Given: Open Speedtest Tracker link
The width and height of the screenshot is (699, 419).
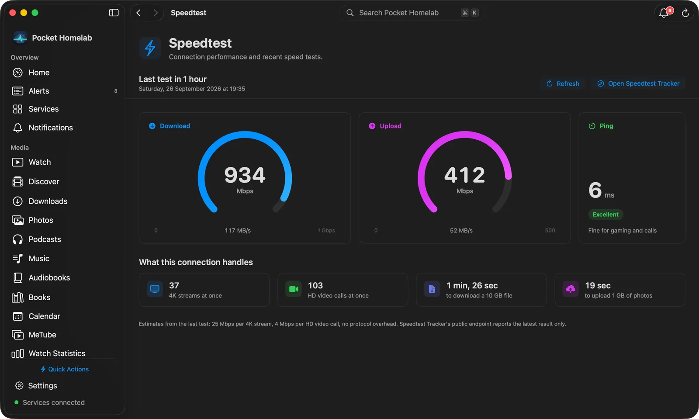Looking at the screenshot, I should tap(638, 83).
